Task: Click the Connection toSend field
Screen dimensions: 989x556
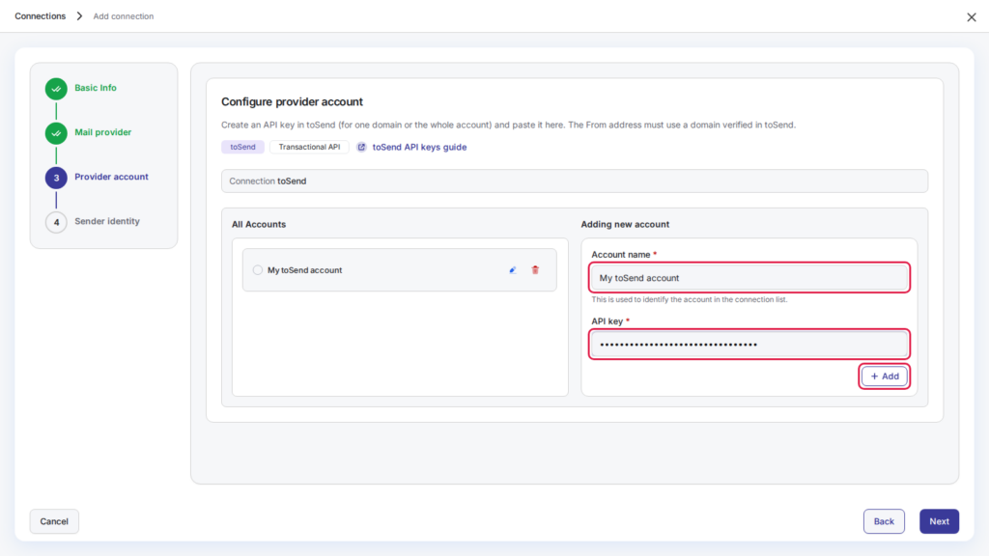Action: 575,181
